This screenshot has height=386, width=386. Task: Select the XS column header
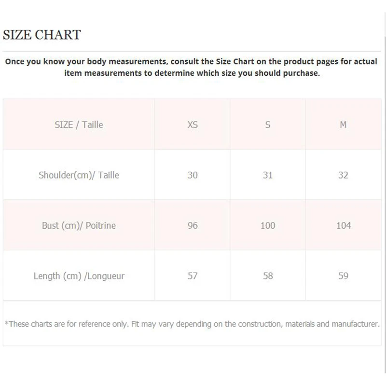pos(193,124)
